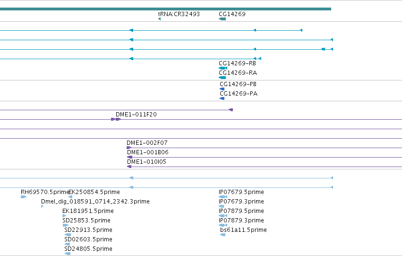This screenshot has width=402, height=256.
Task: Click the CG14269-RA transcript label
Action: tap(238, 73)
